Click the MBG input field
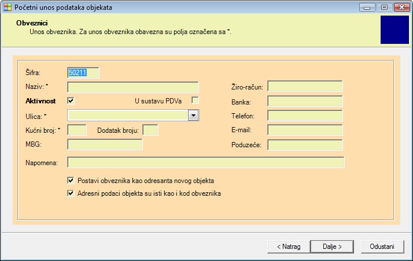Image resolution: width=413 pixels, height=261 pixels. pyautogui.click(x=105, y=144)
